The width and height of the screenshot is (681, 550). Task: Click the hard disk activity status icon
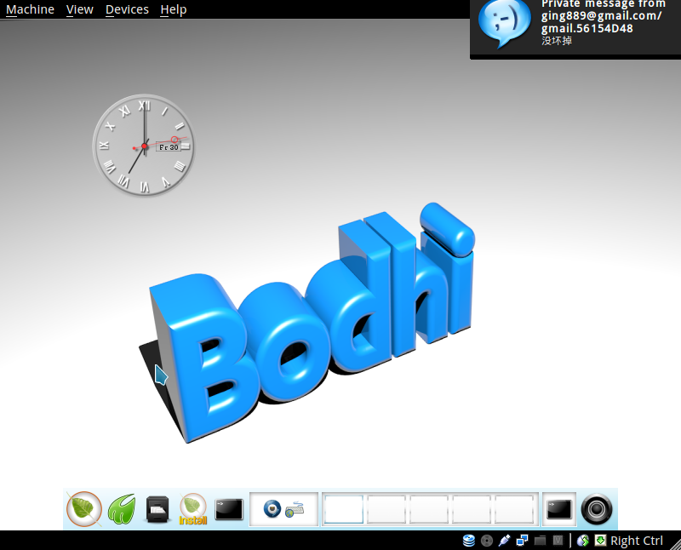(x=469, y=541)
